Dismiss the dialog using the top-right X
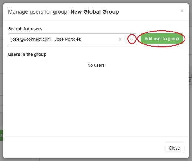 [182, 11]
